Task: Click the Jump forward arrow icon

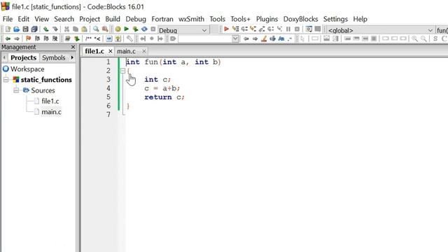Action: click(17, 38)
